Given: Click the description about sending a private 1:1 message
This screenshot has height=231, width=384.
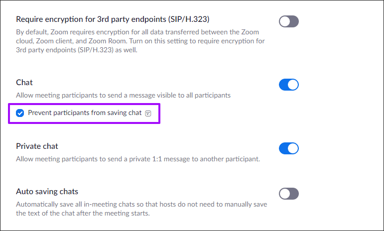Looking at the screenshot, I should (x=138, y=159).
